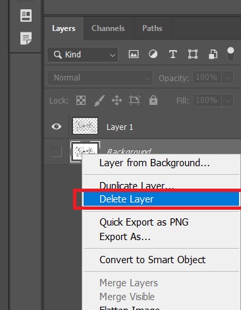Expand the Normal blend mode dropdown
Viewport: 241px width, 310px height.
click(x=100, y=78)
